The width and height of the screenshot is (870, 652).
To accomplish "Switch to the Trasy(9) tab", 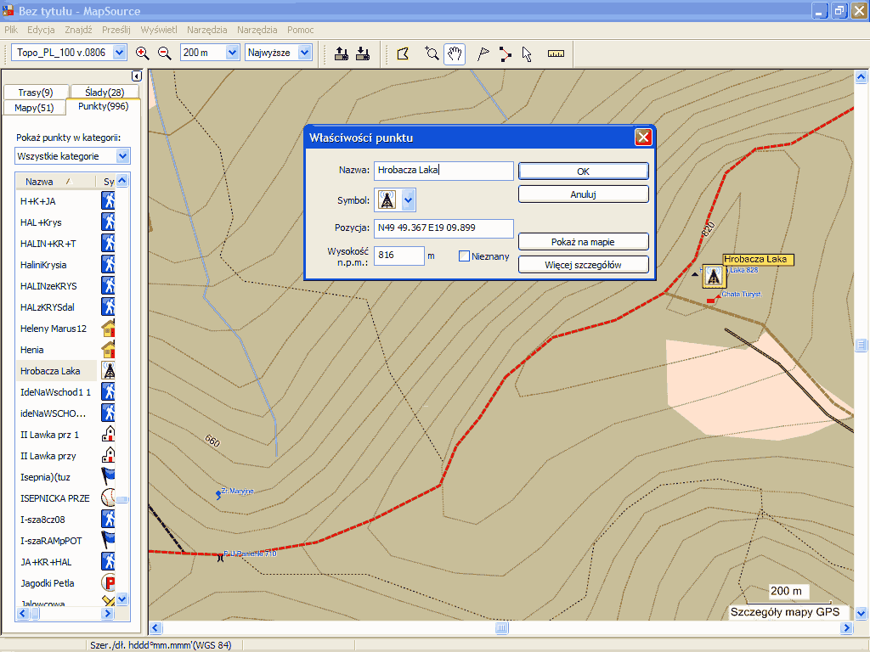I will (x=36, y=92).
